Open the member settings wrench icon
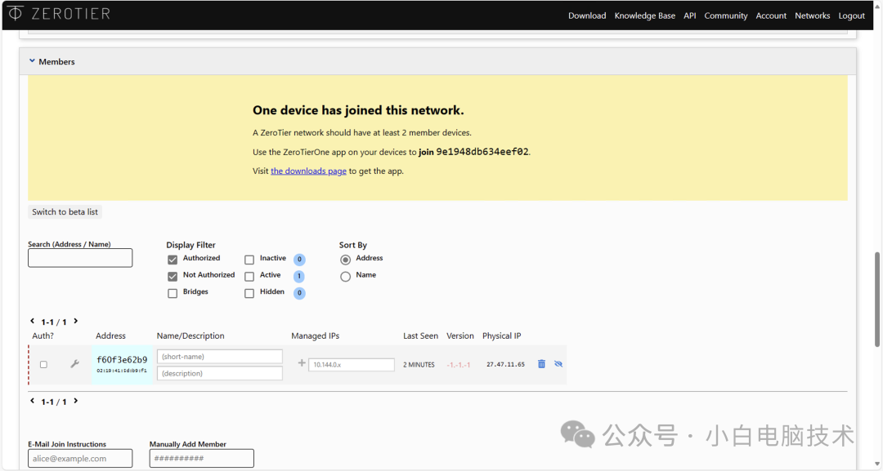The height and width of the screenshot is (471, 883). pyautogui.click(x=74, y=364)
